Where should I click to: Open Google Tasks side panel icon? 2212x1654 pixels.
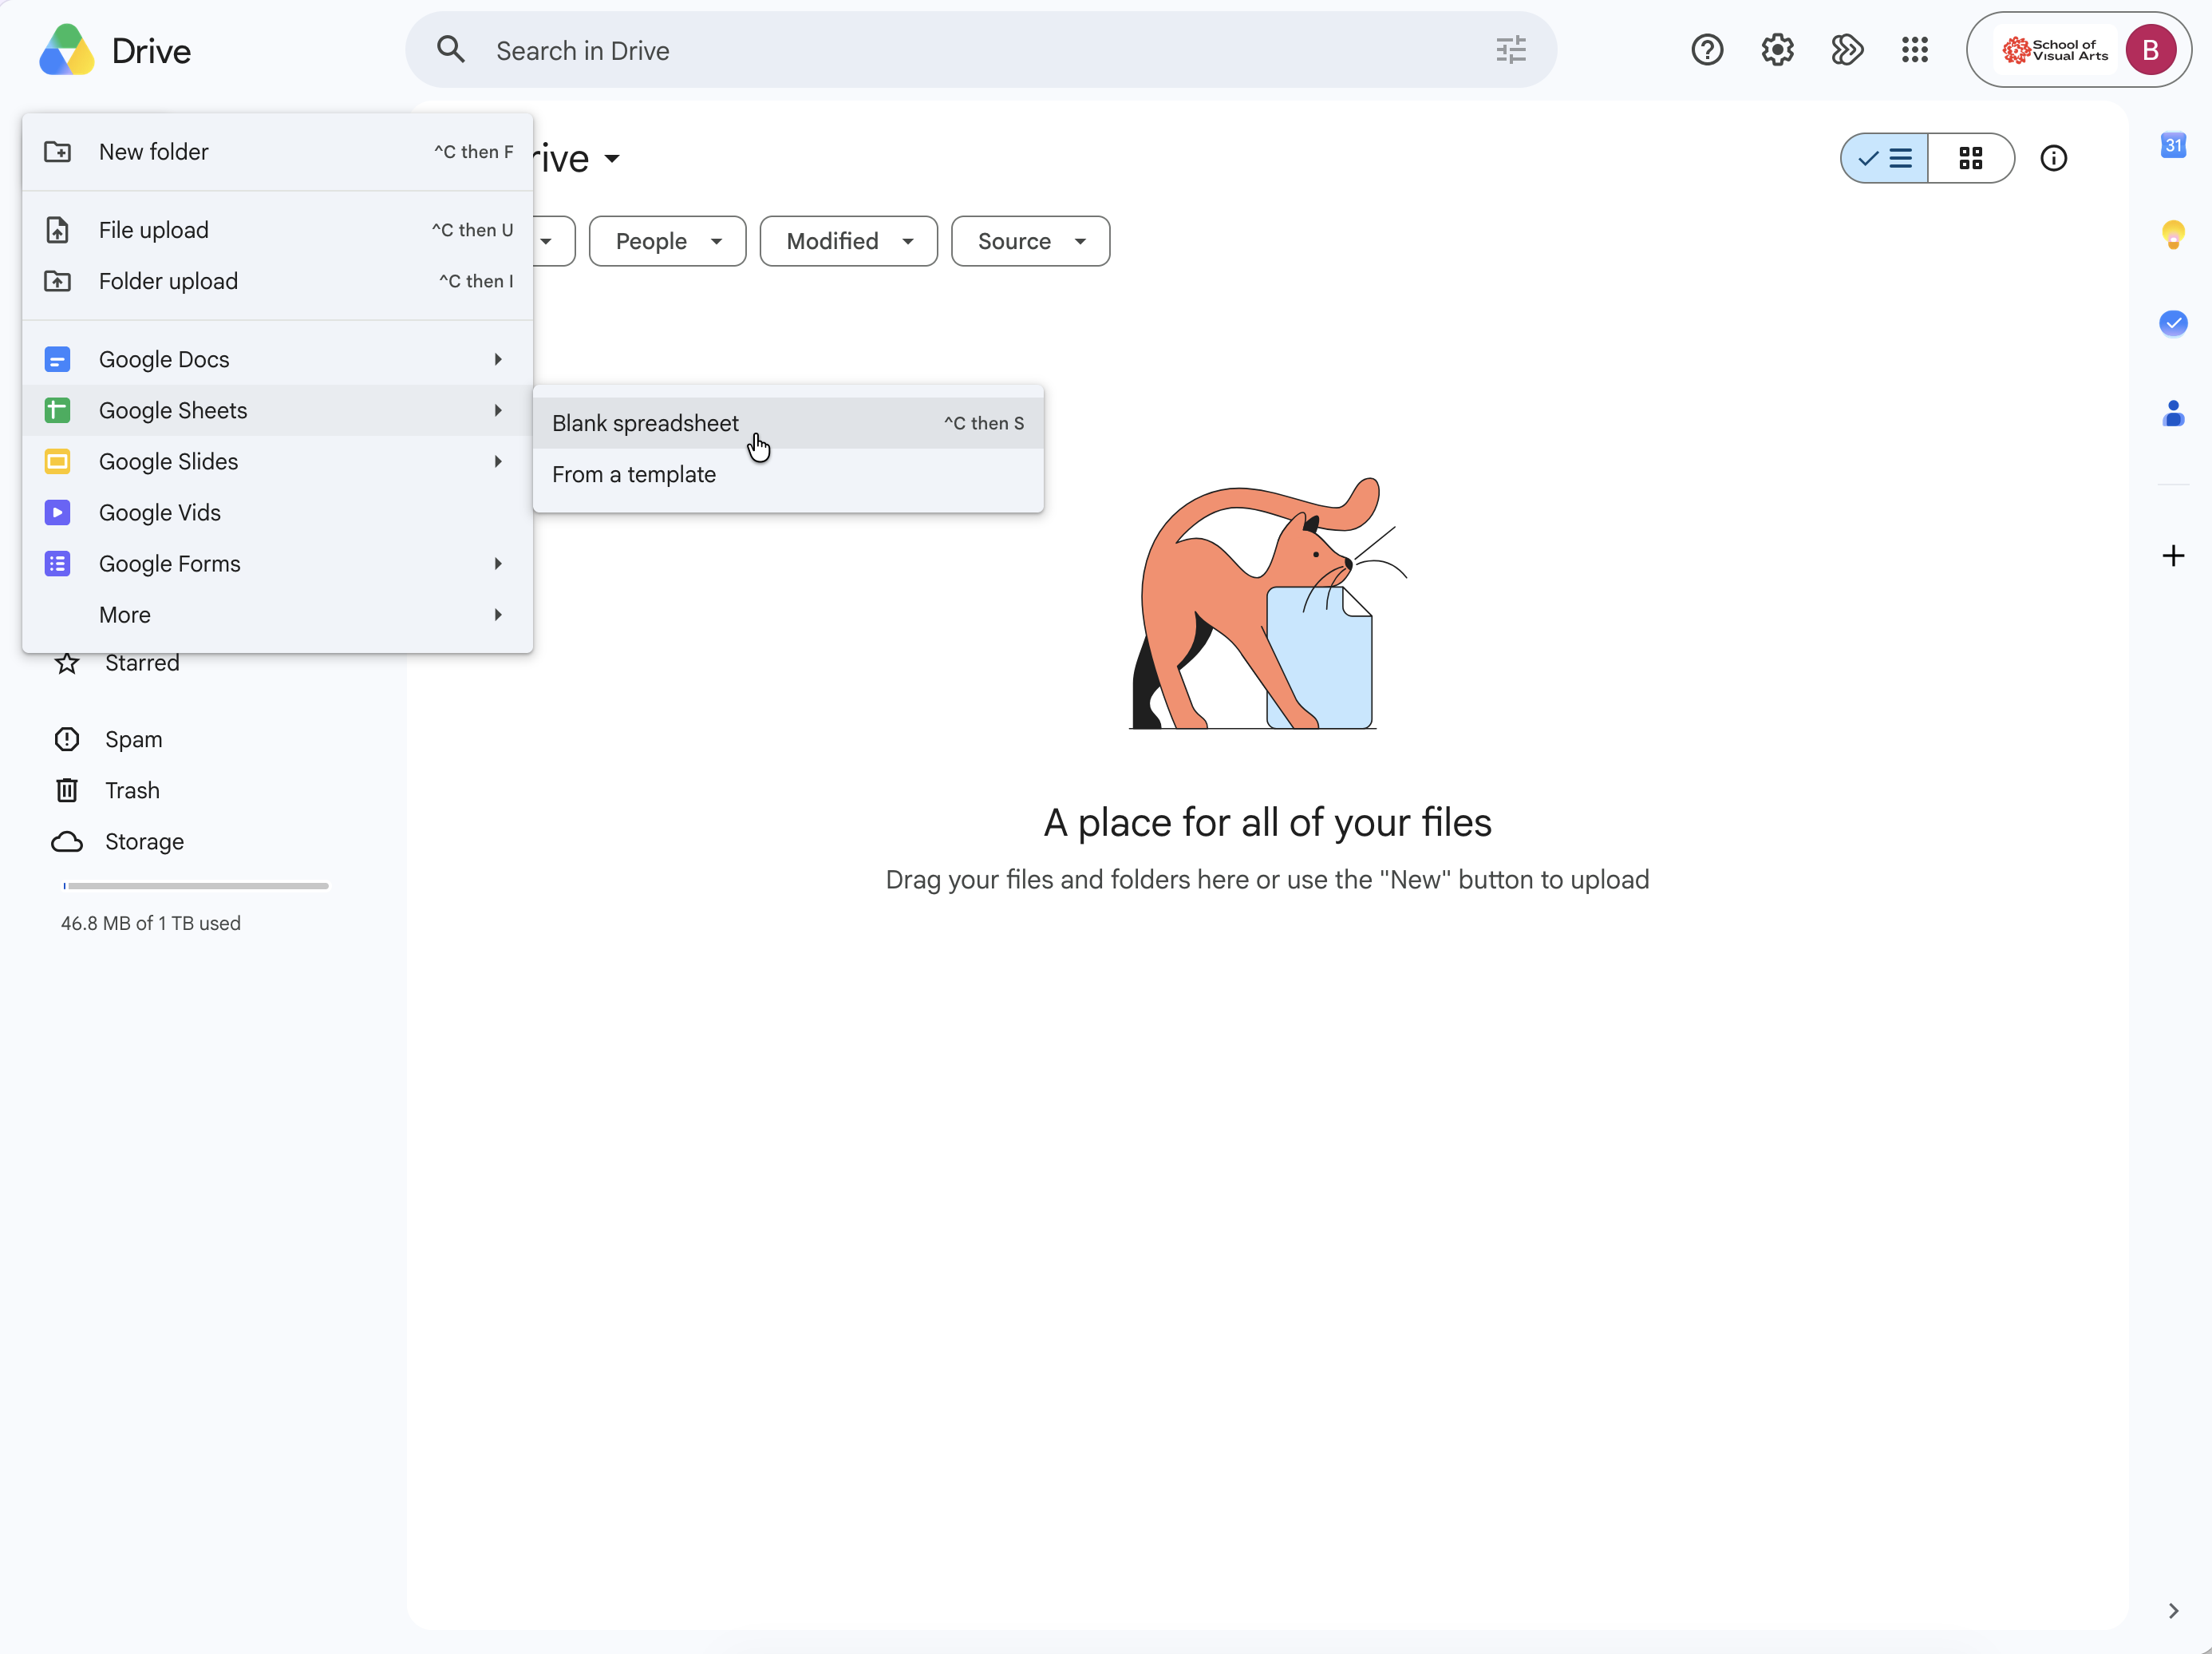(2172, 323)
